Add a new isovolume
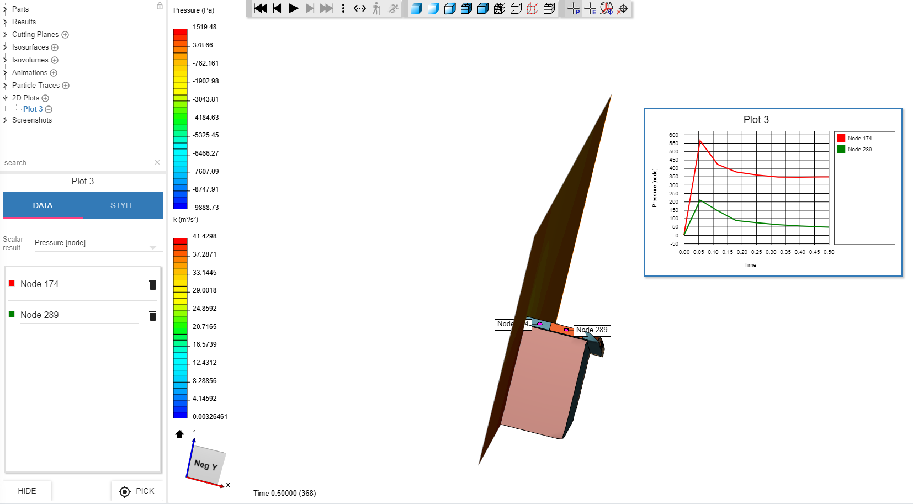The height and width of the screenshot is (504, 913). (55, 60)
